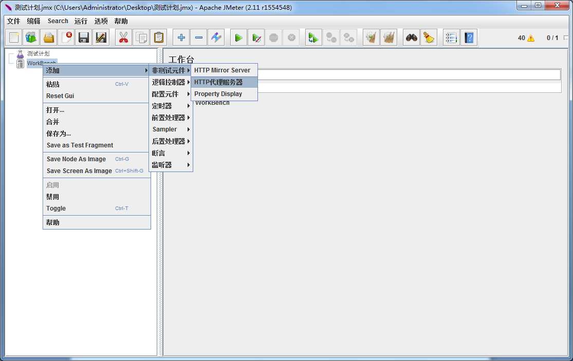Open the 文件 menu

pyautogui.click(x=13, y=21)
